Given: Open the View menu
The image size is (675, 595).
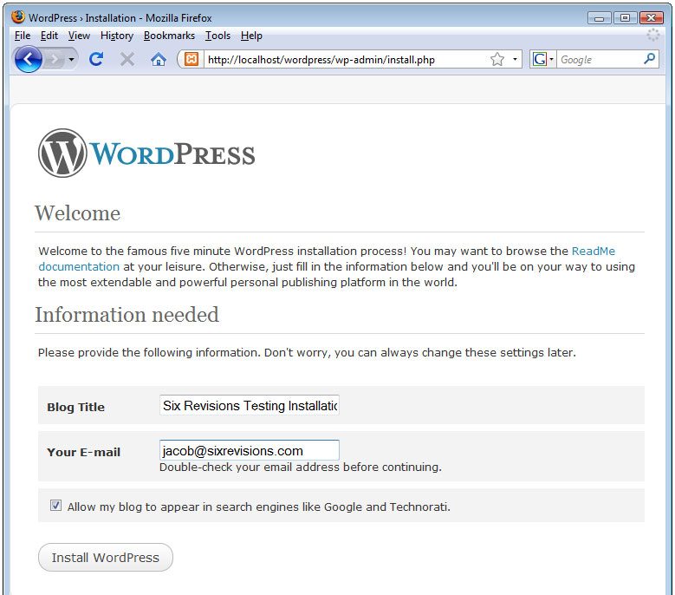Looking at the screenshot, I should (x=79, y=36).
